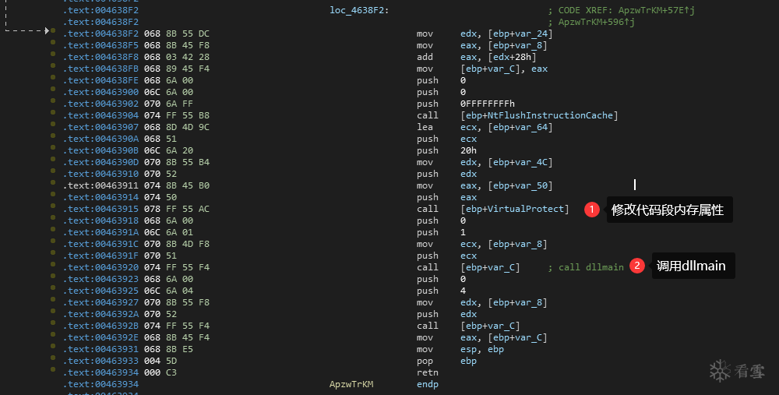Click the 修改代码段内存属性 annotation label
Image resolution: width=779 pixels, height=395 pixels.
pyautogui.click(x=668, y=210)
